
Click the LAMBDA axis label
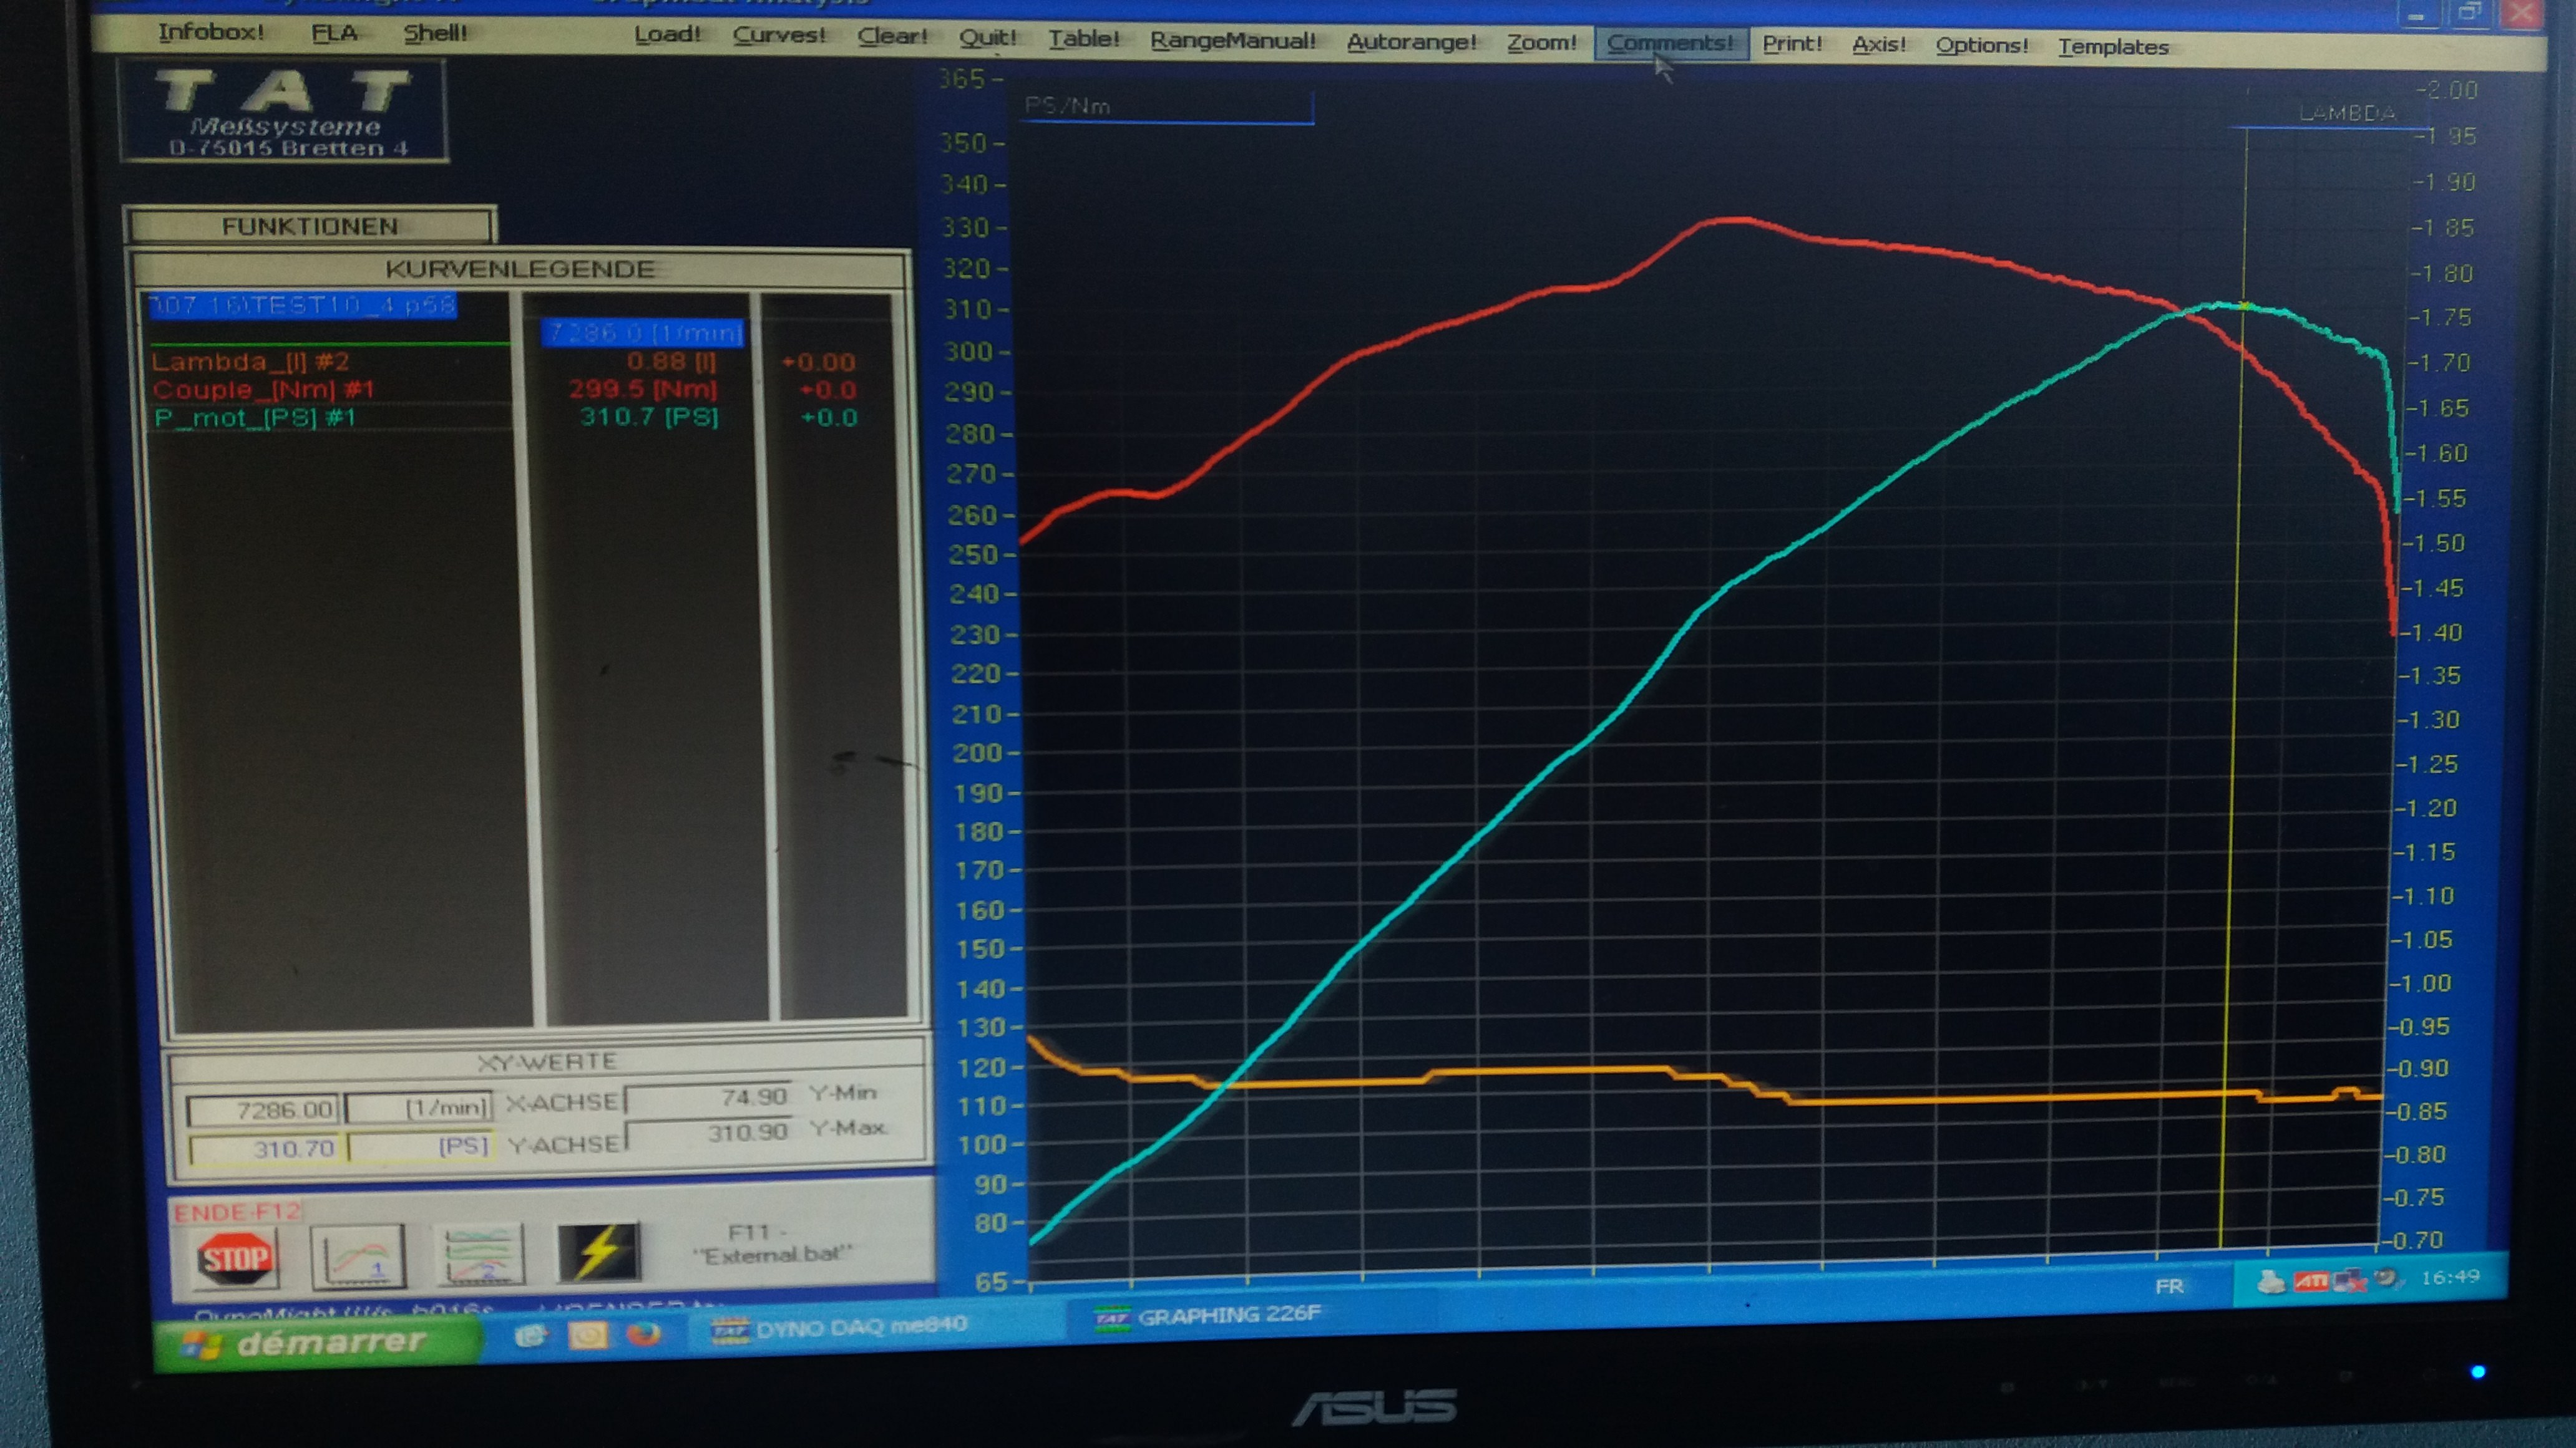click(x=2347, y=113)
